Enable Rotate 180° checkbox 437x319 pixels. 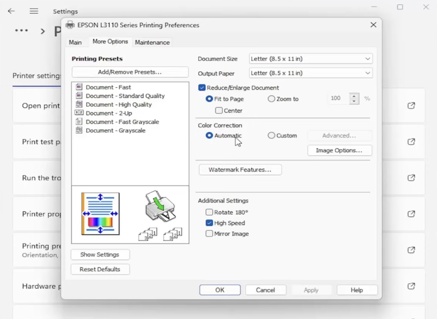pos(209,212)
